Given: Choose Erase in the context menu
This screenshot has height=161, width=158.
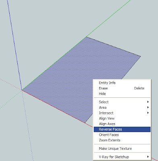Looking at the screenshot, I should (122, 88).
